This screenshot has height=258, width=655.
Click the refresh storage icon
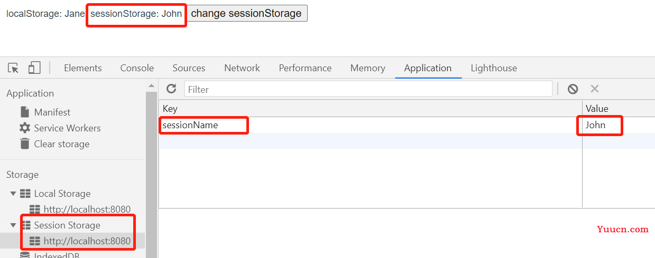click(x=171, y=89)
